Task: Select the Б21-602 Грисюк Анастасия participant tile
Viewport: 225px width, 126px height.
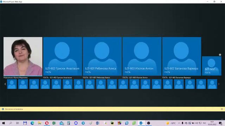Action: pos(63,56)
